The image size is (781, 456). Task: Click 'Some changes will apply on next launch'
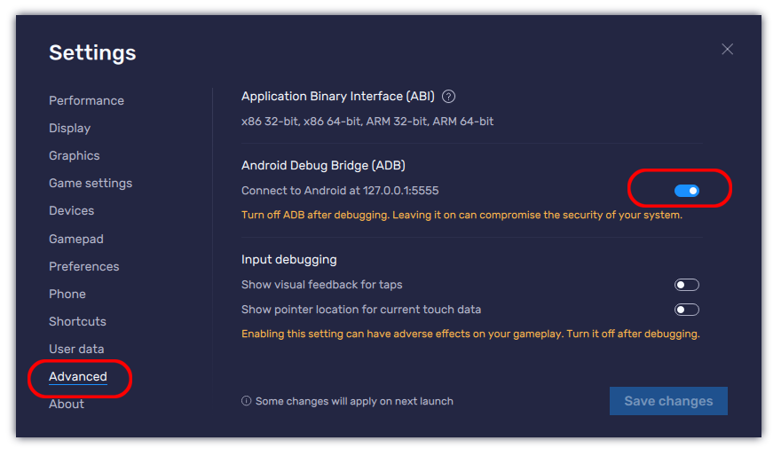pos(354,401)
